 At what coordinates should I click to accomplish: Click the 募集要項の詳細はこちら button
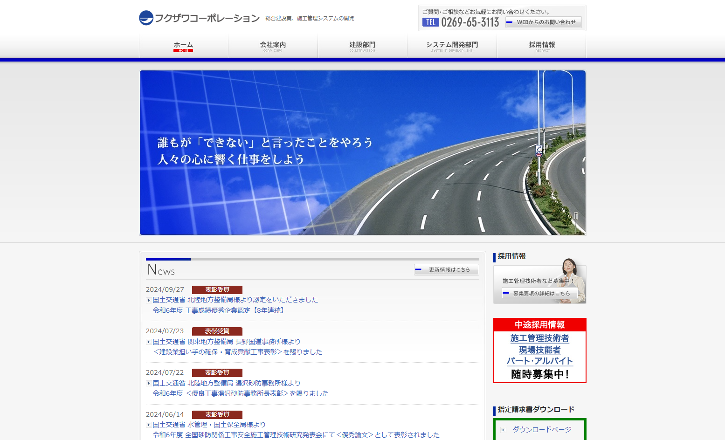540,293
